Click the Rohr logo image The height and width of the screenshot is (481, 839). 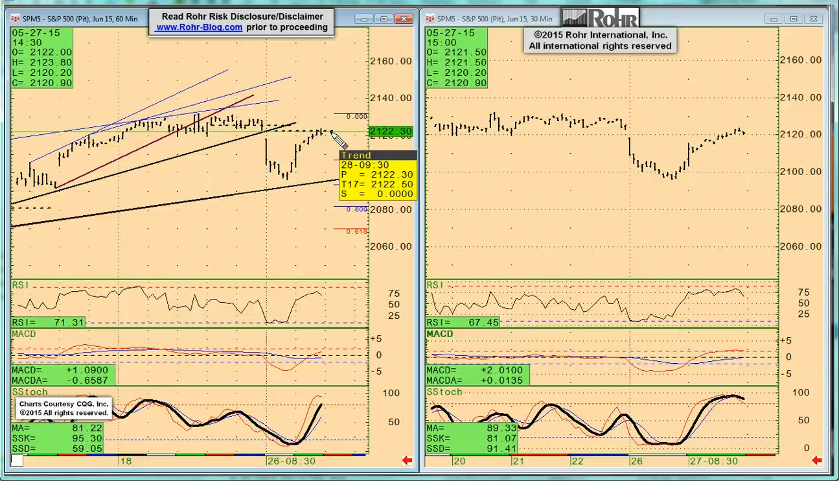pyautogui.click(x=601, y=18)
